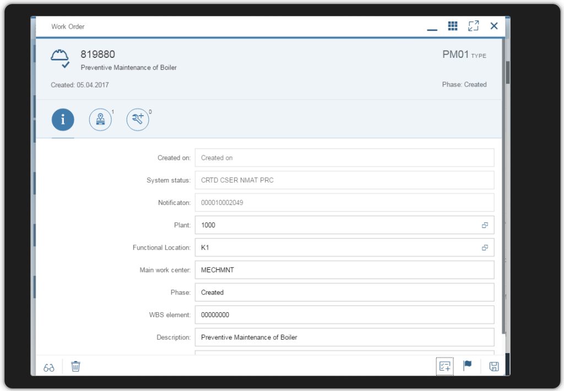
Task: Open the grid app launcher icon
Action: coord(453,26)
